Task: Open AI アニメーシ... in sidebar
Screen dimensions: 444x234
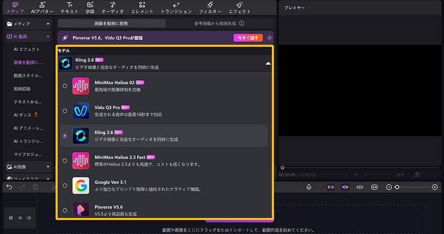Action: coord(29,128)
